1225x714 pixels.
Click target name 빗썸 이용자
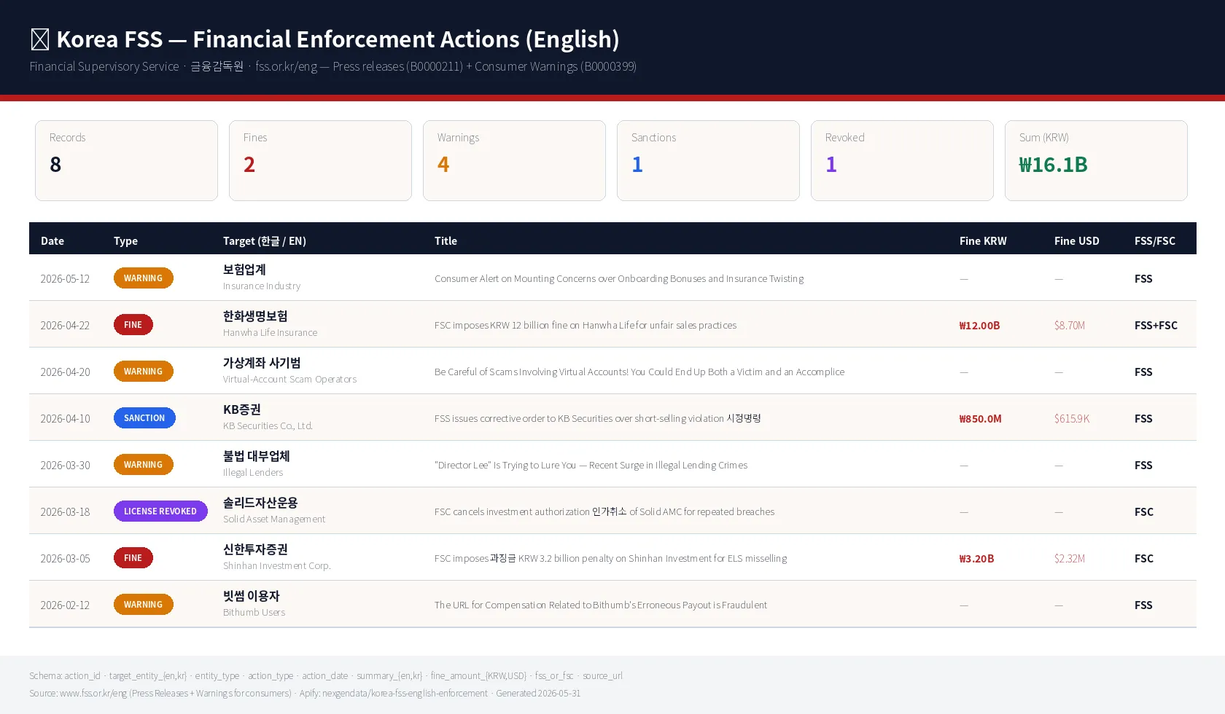tap(252, 596)
